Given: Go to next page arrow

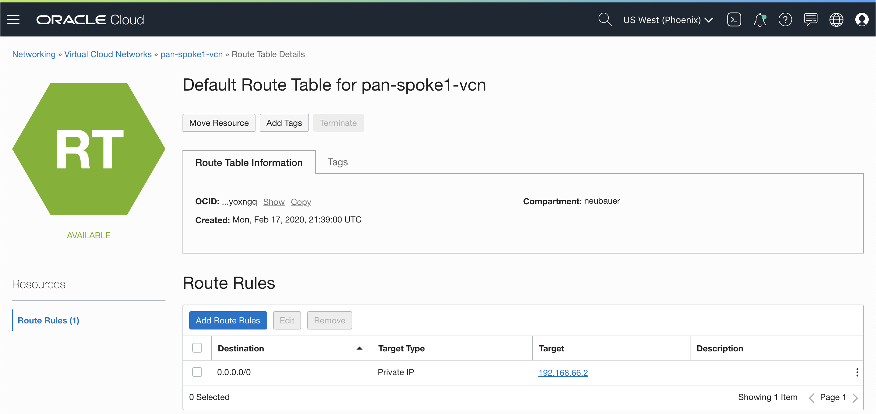Looking at the screenshot, I should click(855, 397).
